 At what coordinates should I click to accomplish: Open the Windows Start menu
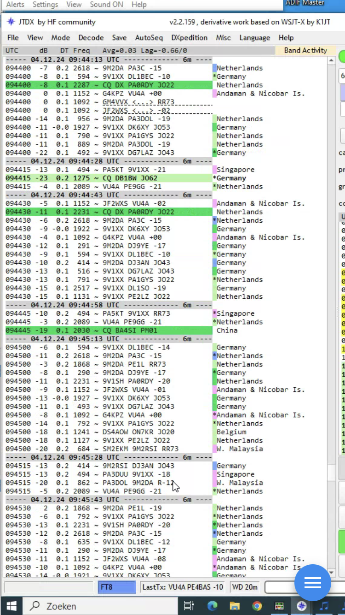coord(11,606)
